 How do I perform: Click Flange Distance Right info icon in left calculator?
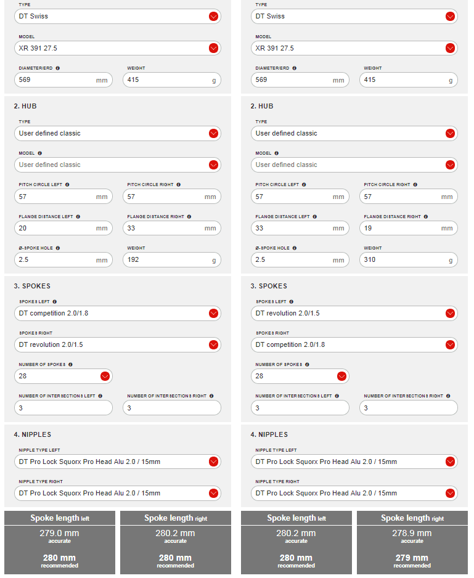point(188,216)
